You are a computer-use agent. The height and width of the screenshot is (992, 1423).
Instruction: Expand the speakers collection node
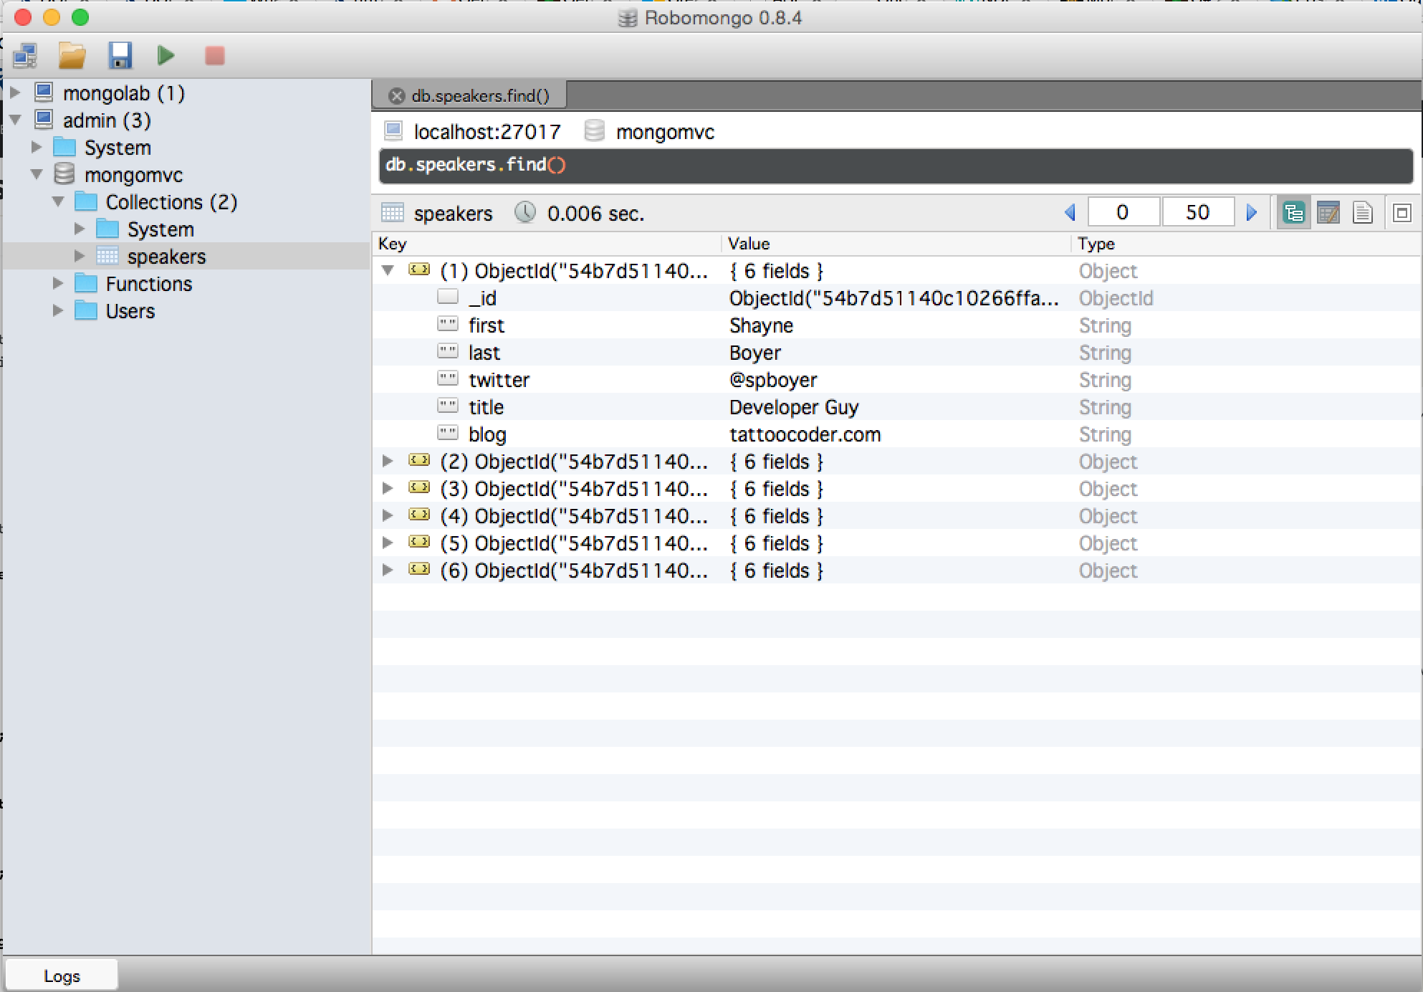(x=80, y=256)
